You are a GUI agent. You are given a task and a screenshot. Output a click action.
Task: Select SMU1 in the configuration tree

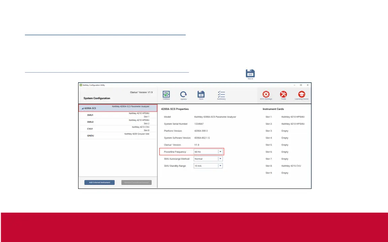[x=118, y=115]
